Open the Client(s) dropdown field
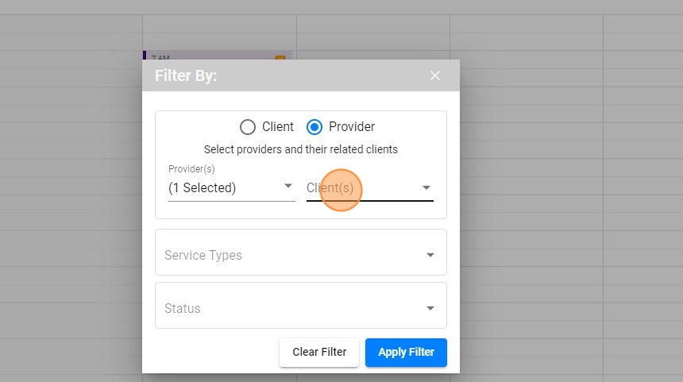The image size is (683, 382). click(x=357, y=188)
